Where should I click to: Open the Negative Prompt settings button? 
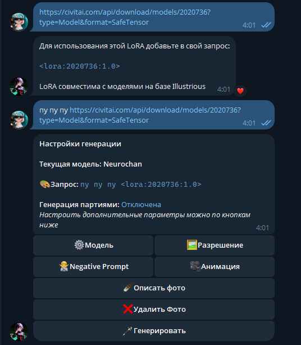[93, 266]
